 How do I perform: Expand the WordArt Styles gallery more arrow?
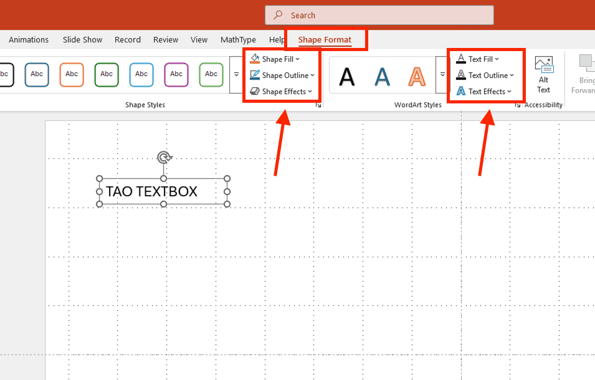point(442,75)
